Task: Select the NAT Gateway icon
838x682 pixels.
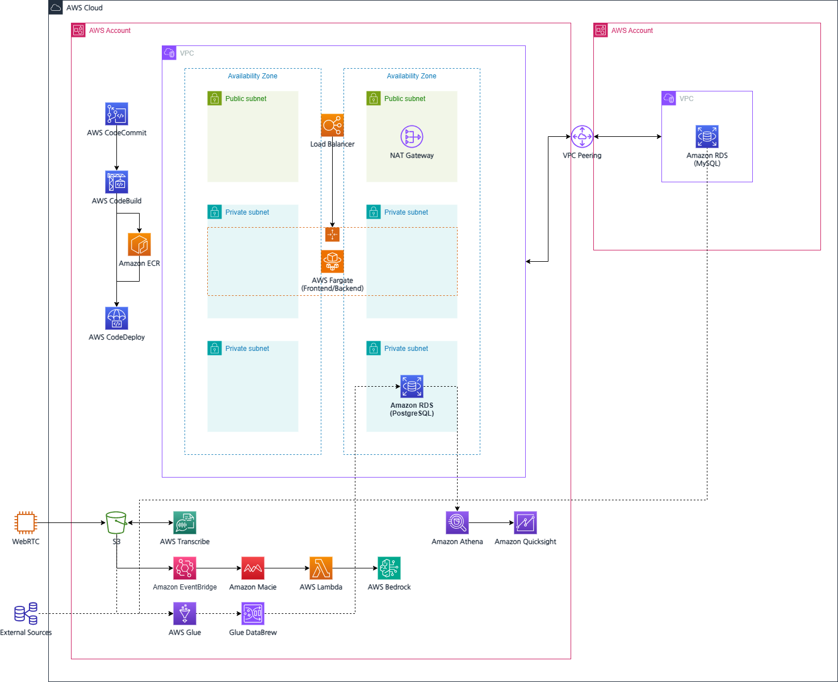Action: pyautogui.click(x=412, y=136)
